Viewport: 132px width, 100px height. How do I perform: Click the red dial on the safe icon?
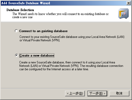tap(125, 14)
